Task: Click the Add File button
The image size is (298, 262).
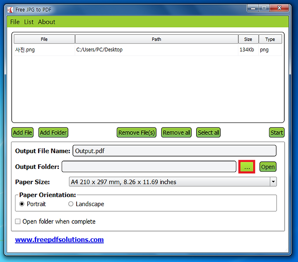Action: 22,132
